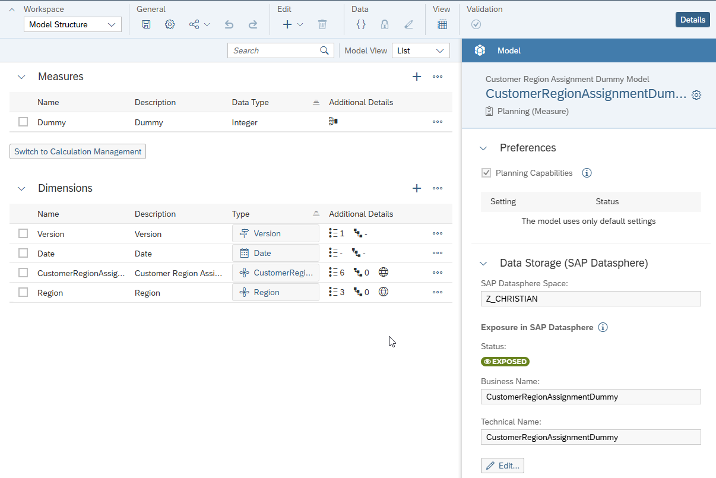716x478 pixels.
Task: Click the grid View icon
Action: [442, 24]
